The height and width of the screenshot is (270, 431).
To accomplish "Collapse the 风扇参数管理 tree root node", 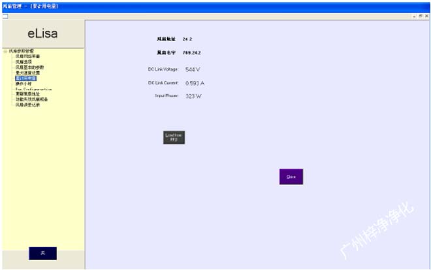I will [5, 51].
